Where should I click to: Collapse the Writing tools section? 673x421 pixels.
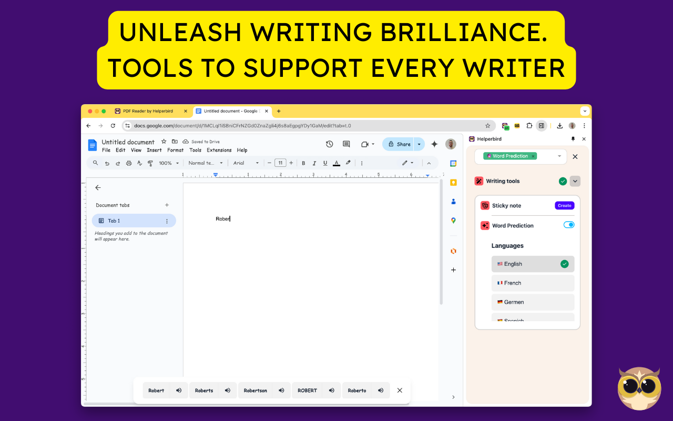coord(575,181)
